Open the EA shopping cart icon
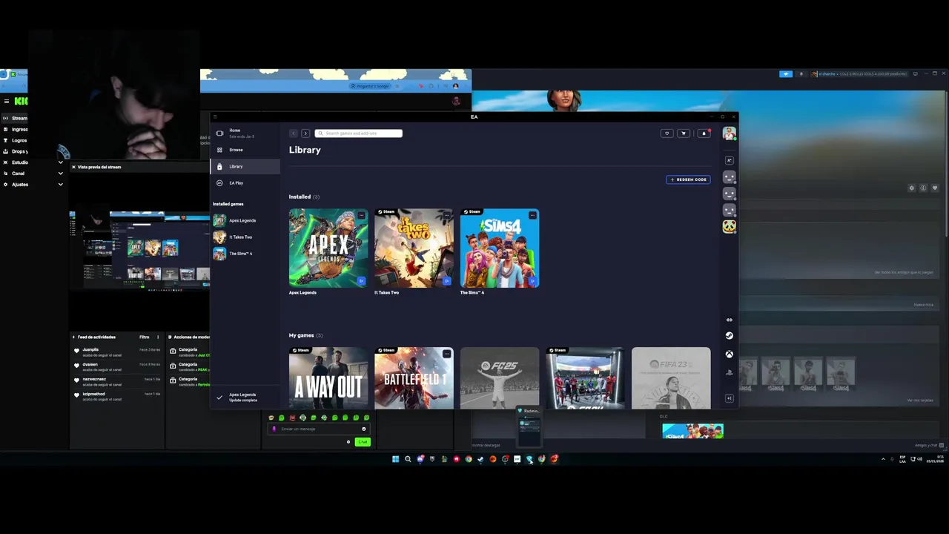Image resolution: width=949 pixels, height=534 pixels. point(684,133)
